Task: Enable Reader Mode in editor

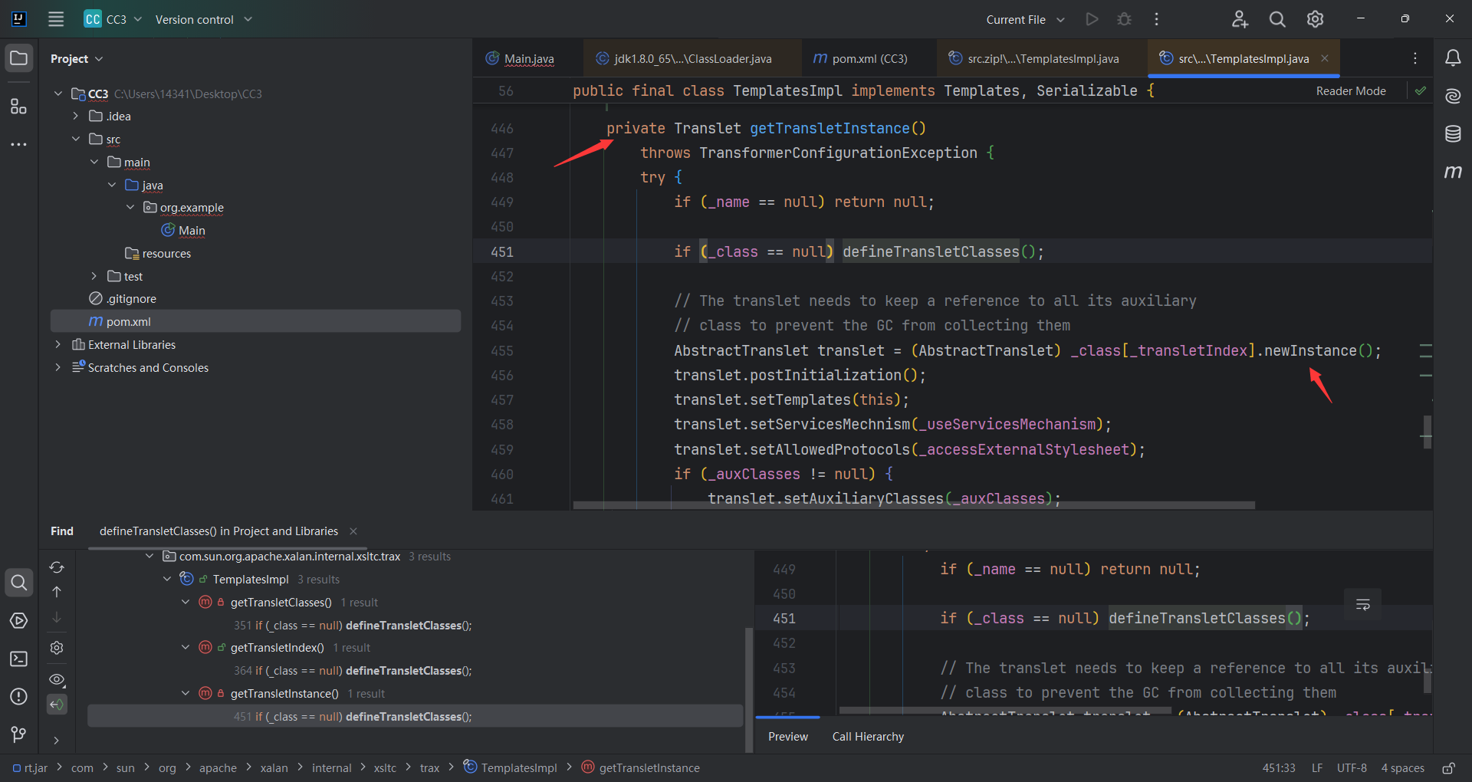Action: point(1351,91)
